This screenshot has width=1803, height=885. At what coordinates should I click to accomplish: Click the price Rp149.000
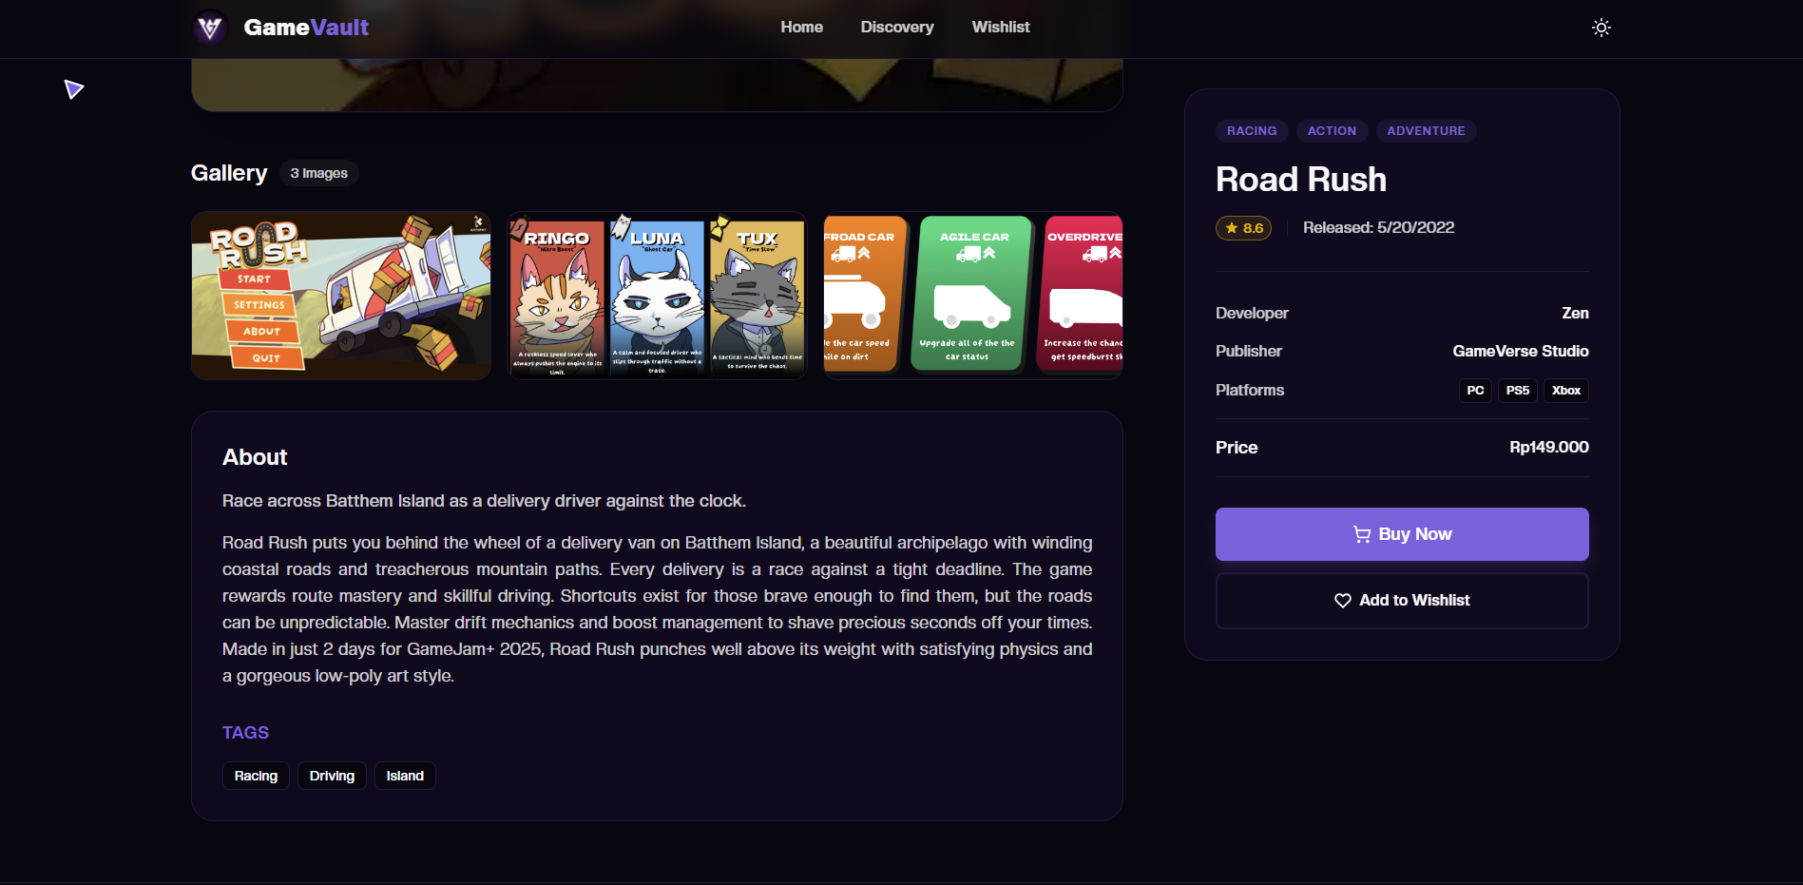click(x=1549, y=447)
